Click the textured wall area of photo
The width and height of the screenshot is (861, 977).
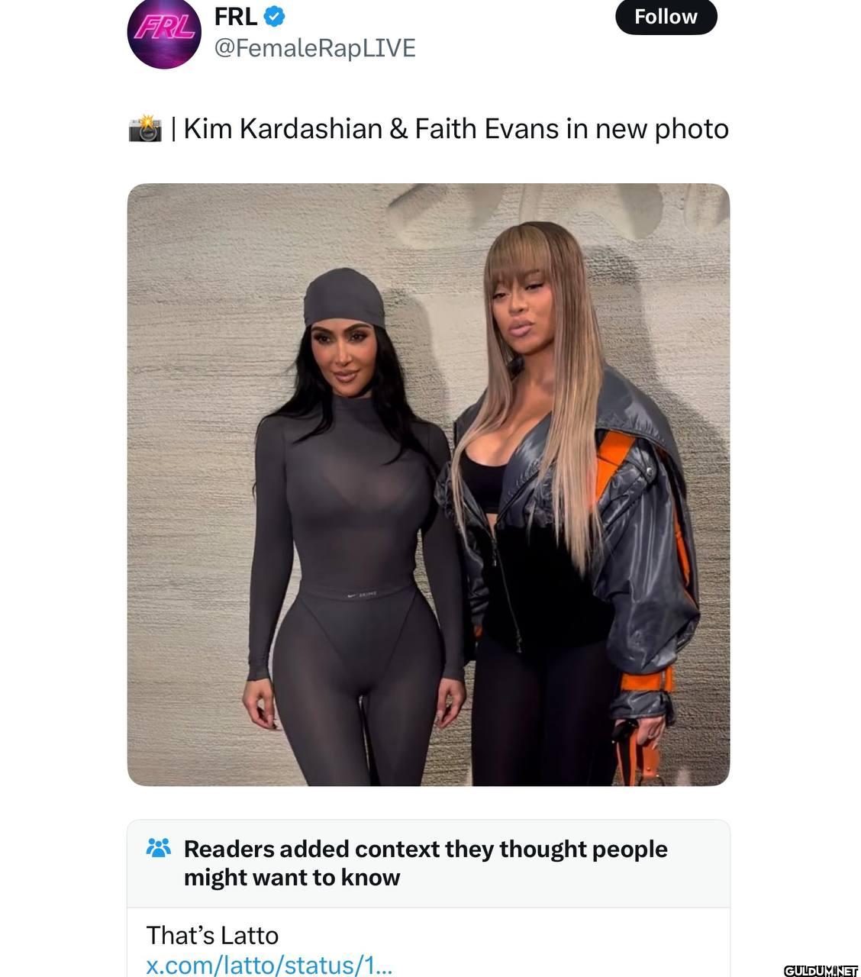click(x=191, y=382)
